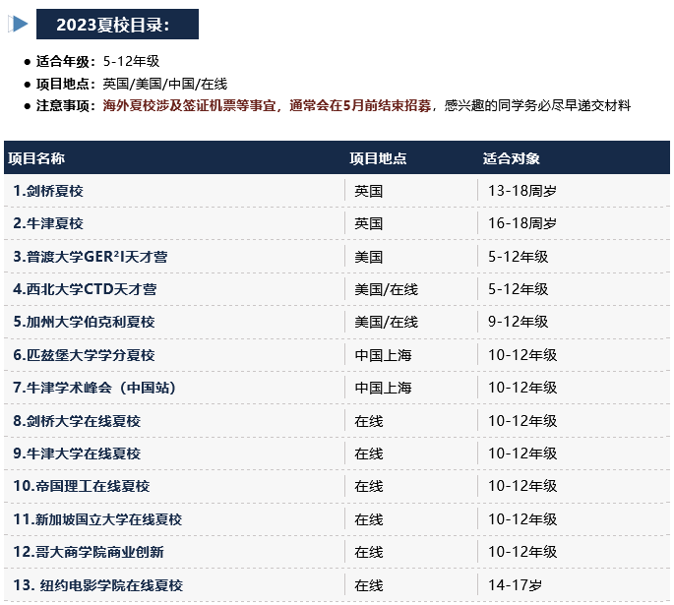This screenshot has width=674, height=605.
Task: Open the 7.牛津学术峰会（中国站）entry
Action: click(x=94, y=388)
